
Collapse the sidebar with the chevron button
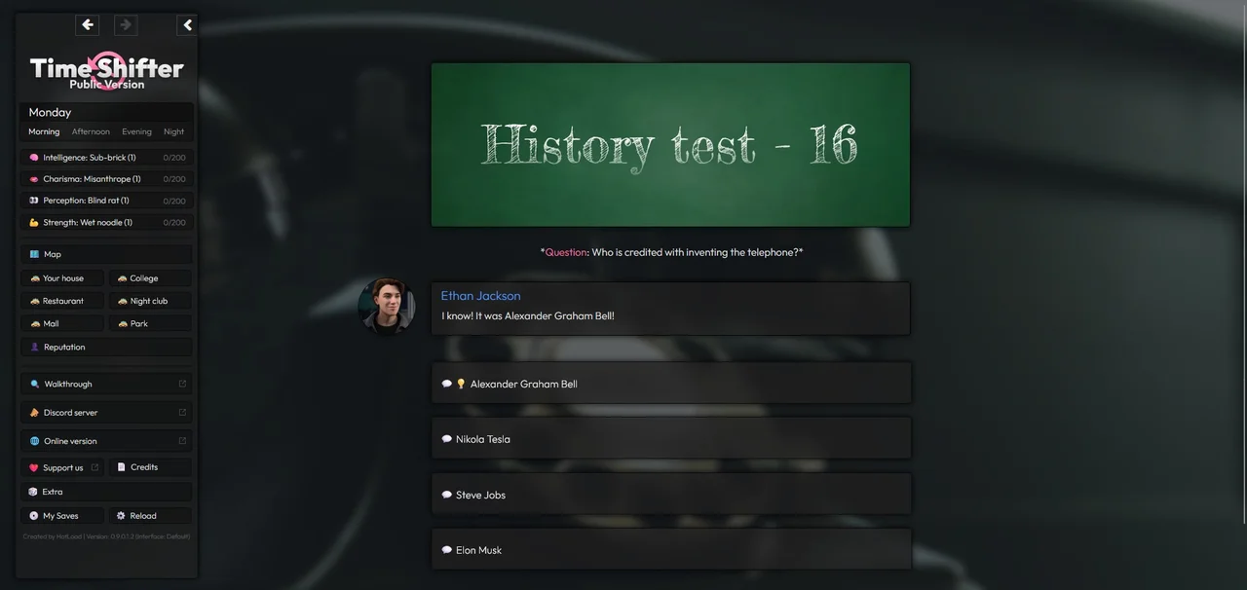(187, 24)
